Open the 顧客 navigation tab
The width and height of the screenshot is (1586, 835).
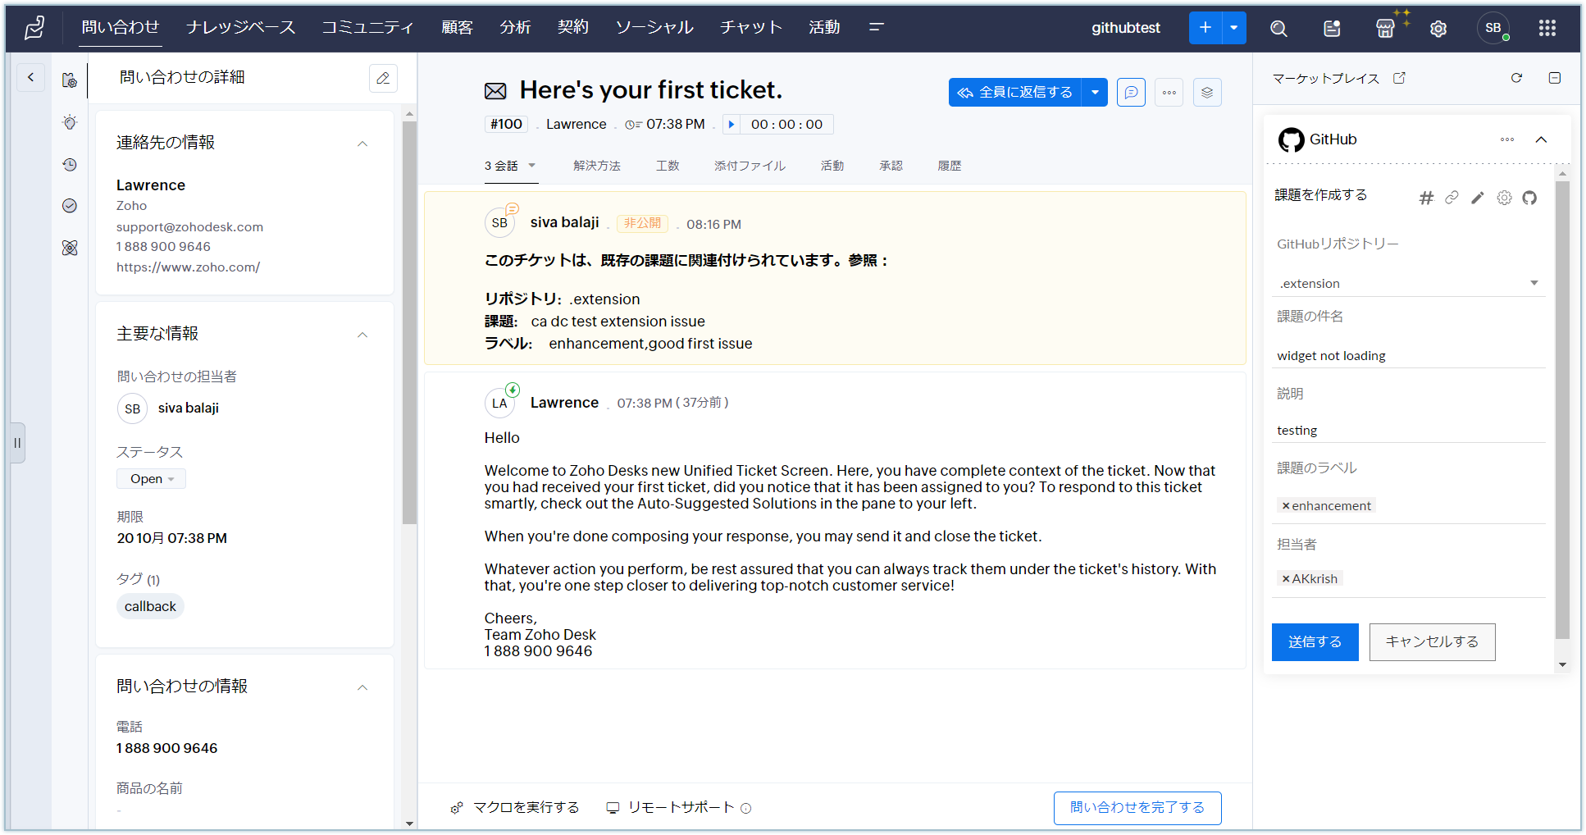(457, 27)
